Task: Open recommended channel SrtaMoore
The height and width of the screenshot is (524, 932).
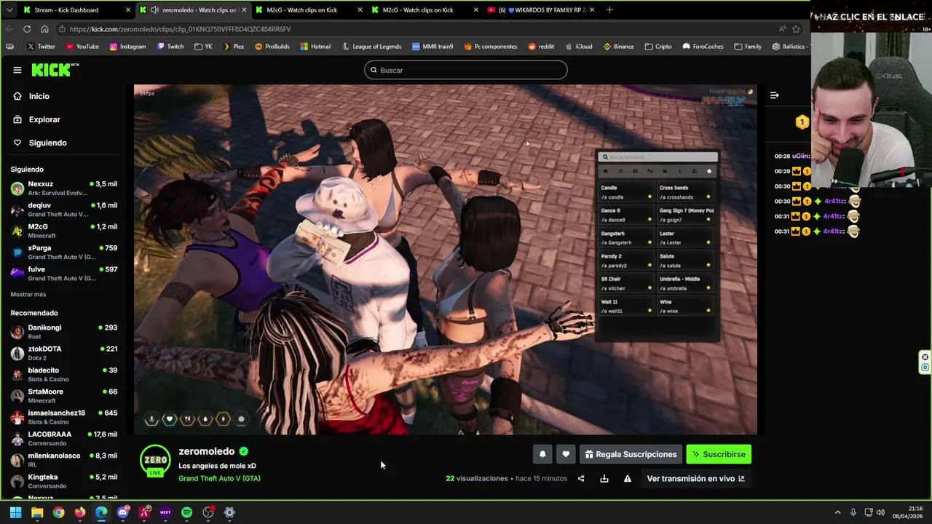Action: point(64,396)
